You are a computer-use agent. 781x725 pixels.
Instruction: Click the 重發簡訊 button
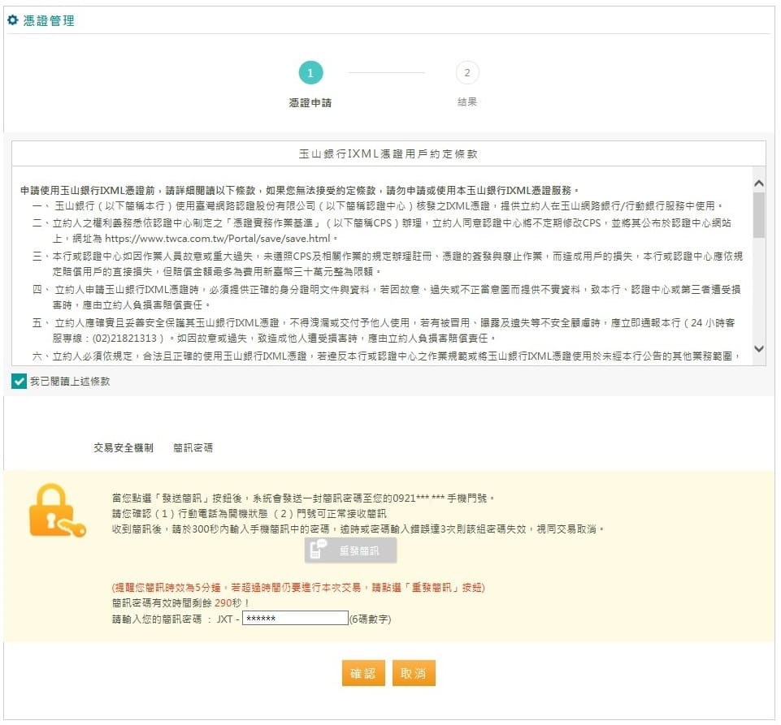[350, 550]
